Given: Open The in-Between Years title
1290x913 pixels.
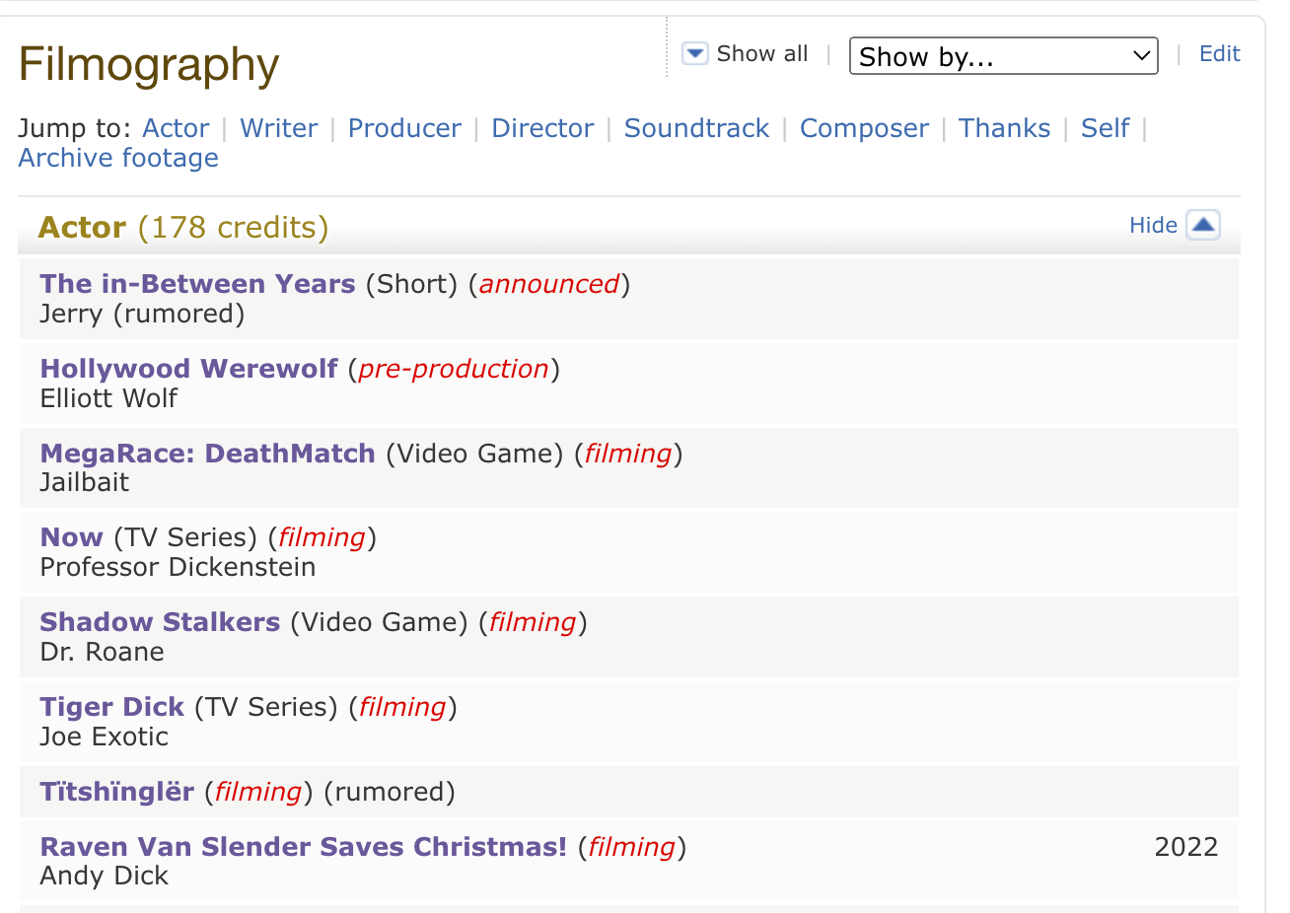Looking at the screenshot, I should (197, 284).
